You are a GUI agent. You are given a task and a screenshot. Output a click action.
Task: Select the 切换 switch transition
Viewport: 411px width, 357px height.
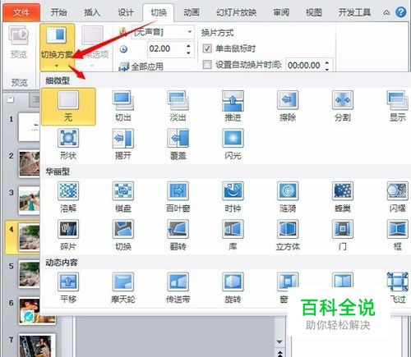coord(123,236)
